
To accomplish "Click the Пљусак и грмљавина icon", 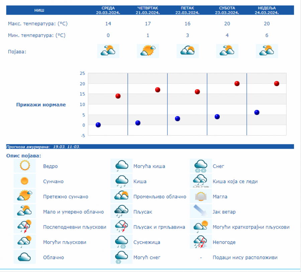I will tap(122, 227).
